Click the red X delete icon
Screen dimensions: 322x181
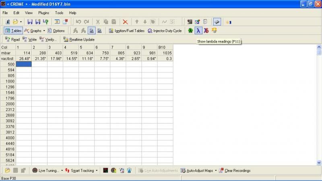(x=125, y=22)
